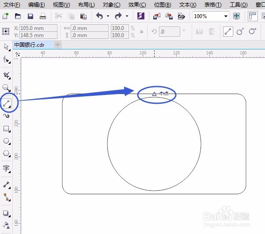Viewport: 265px width, 234px height.
Task: Expand the Undo history dropdown arrow
Action: coord(108,16)
